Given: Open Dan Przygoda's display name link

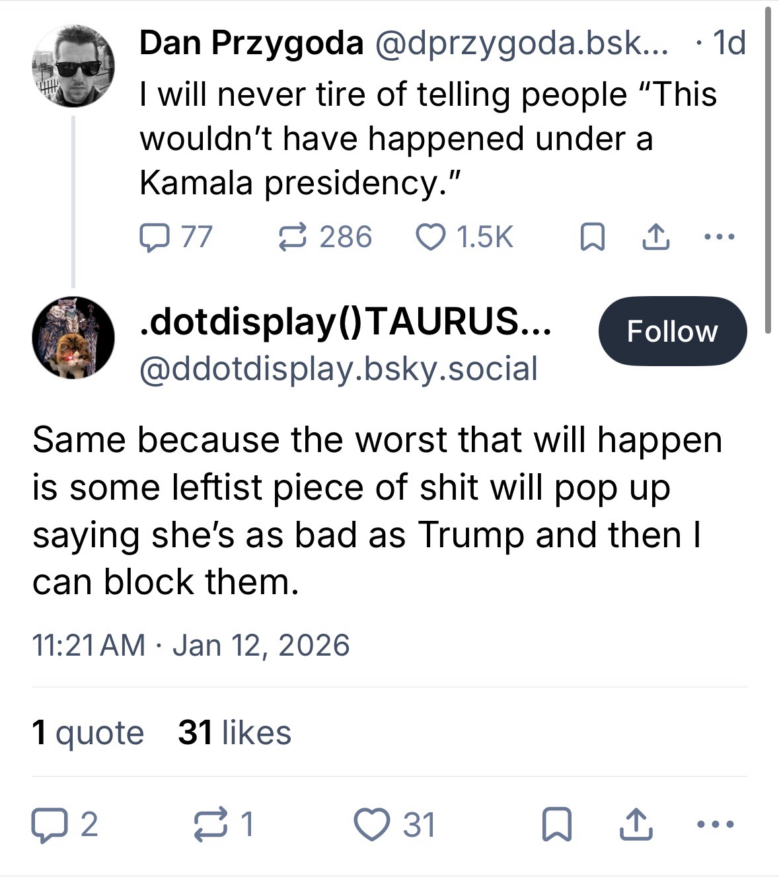Looking at the screenshot, I should pos(251,44).
